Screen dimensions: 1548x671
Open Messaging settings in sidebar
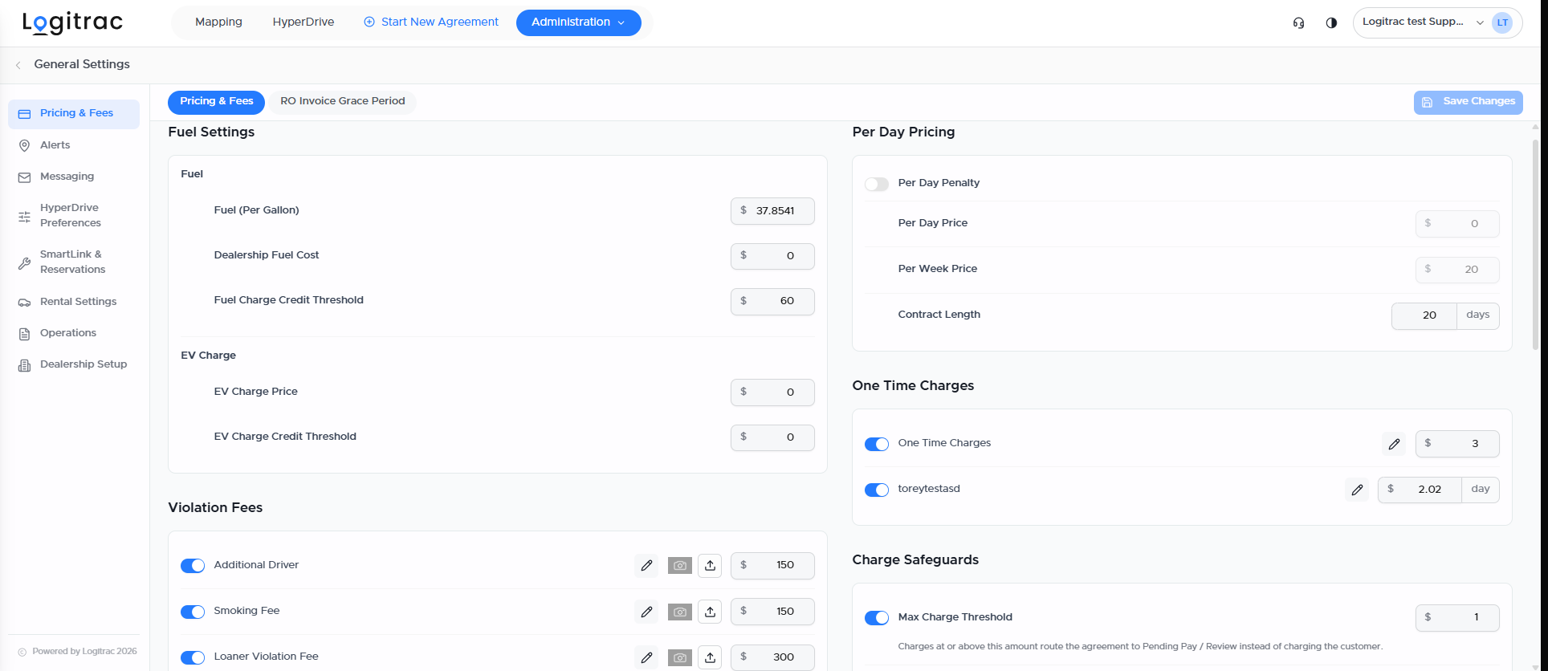[x=74, y=177]
